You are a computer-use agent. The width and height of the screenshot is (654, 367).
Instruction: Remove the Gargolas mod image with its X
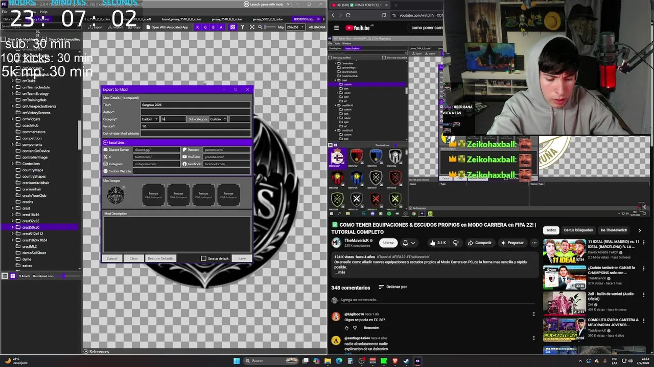[123, 188]
